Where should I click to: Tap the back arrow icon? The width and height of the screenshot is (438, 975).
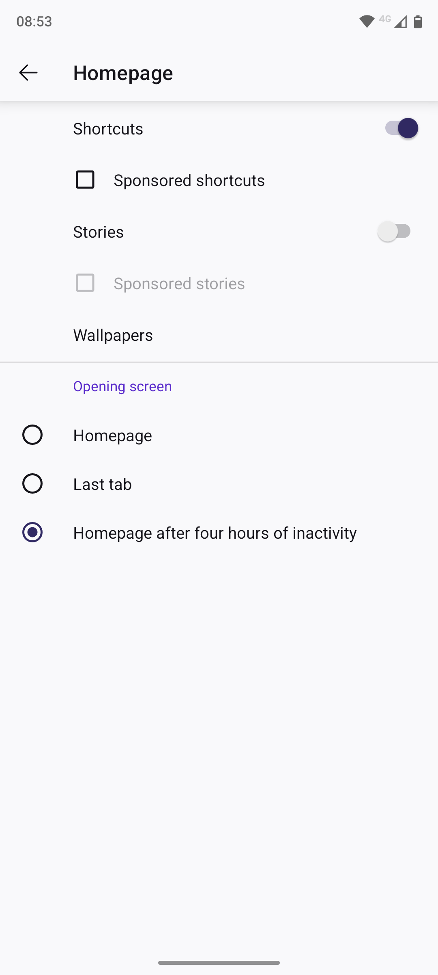28,73
